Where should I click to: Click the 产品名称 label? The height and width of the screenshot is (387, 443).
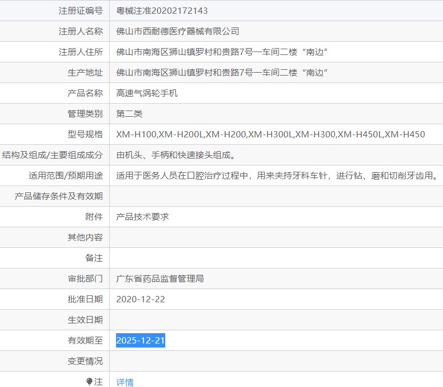coord(85,93)
